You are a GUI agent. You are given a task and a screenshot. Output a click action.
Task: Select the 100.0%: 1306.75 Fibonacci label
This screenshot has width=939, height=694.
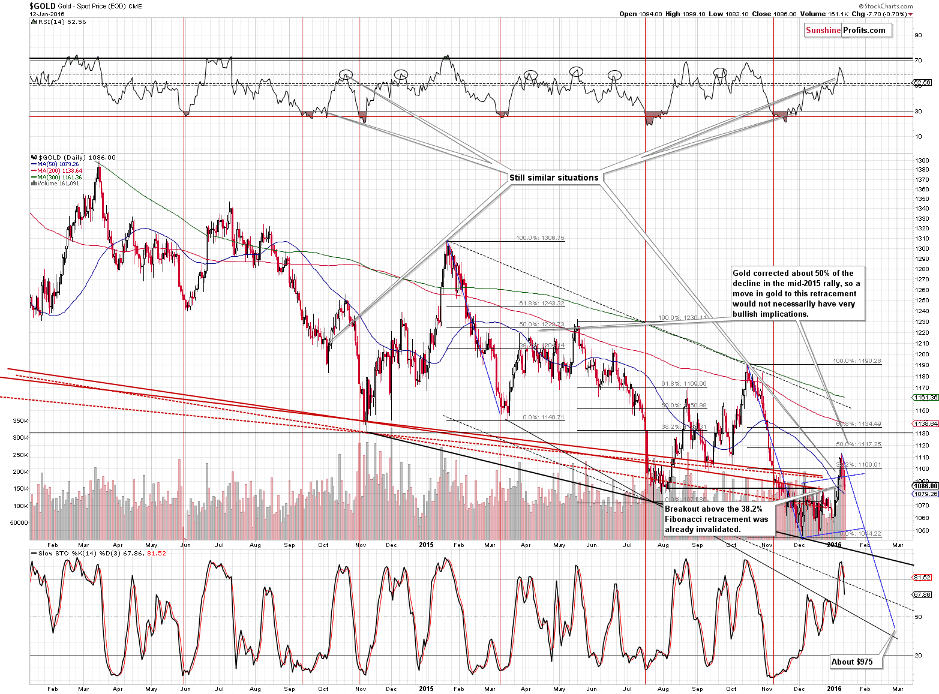540,238
